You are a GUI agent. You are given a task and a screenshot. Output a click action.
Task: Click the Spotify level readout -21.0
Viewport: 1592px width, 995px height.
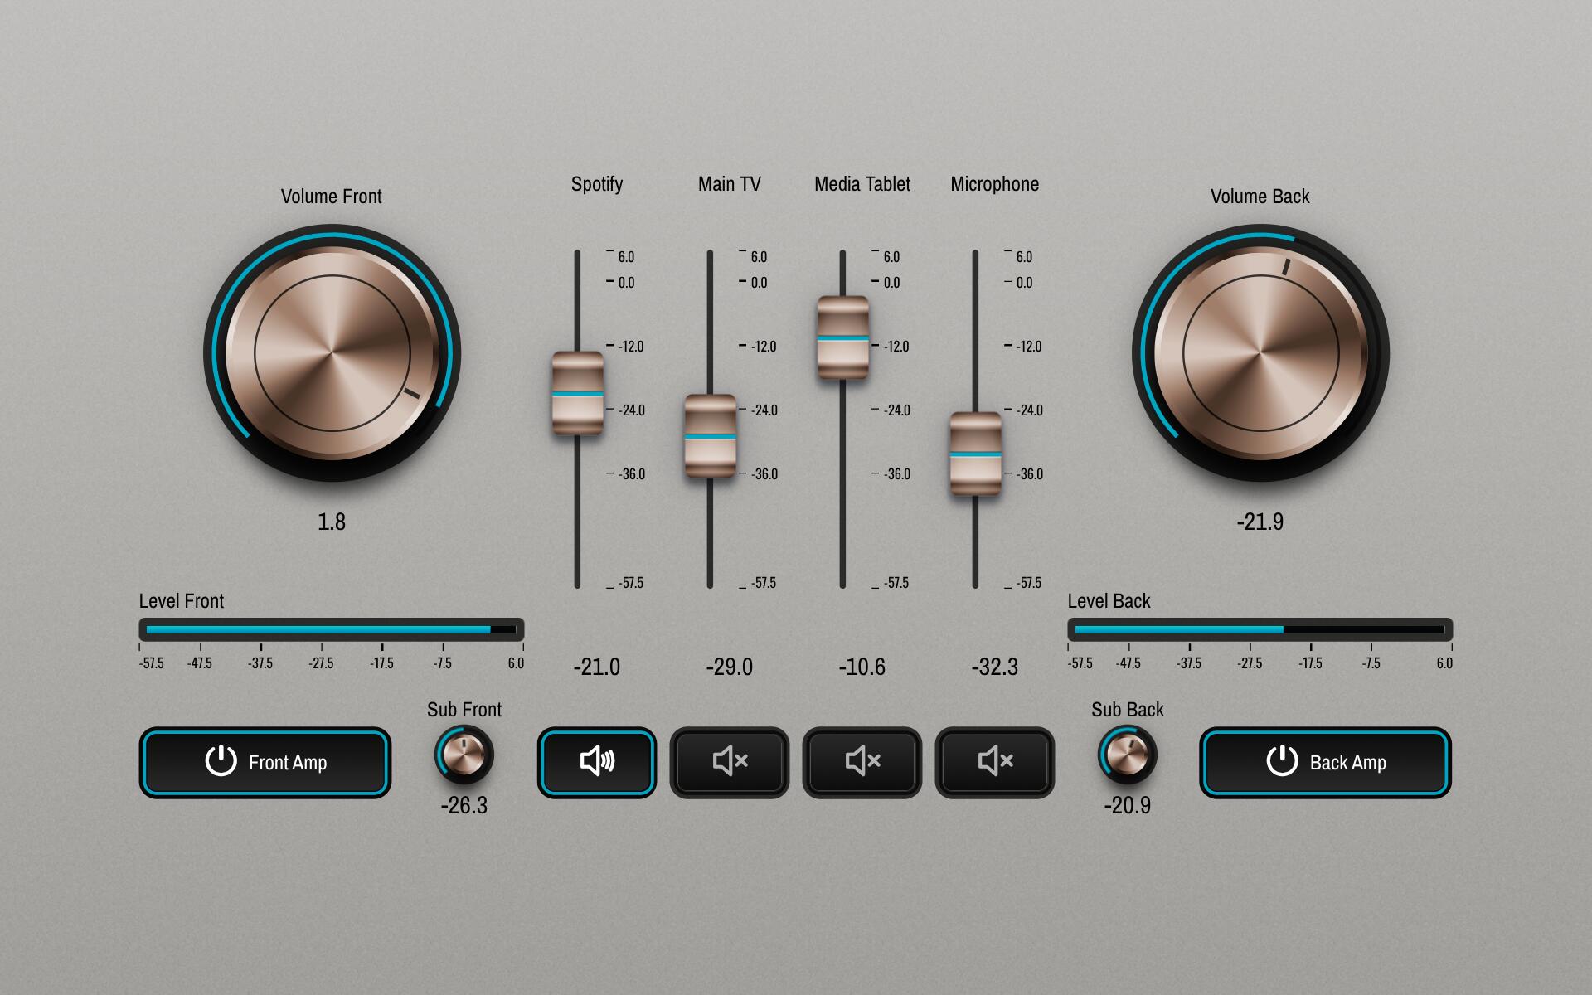point(596,667)
